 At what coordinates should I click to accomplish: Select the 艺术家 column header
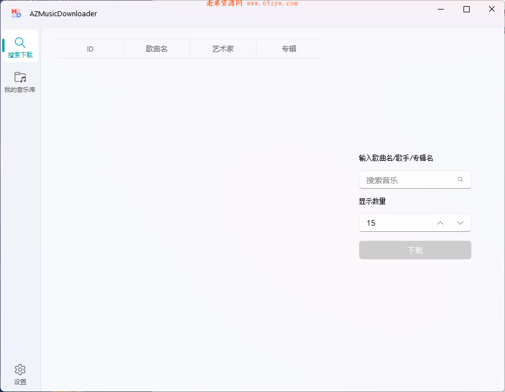[x=223, y=49]
